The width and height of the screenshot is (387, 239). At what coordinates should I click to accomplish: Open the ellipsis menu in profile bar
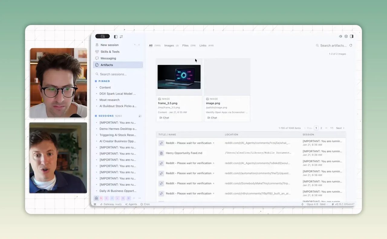(139, 198)
